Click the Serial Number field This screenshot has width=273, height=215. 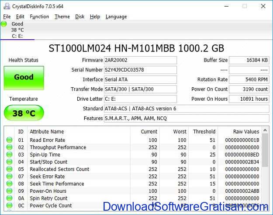[x=140, y=70]
